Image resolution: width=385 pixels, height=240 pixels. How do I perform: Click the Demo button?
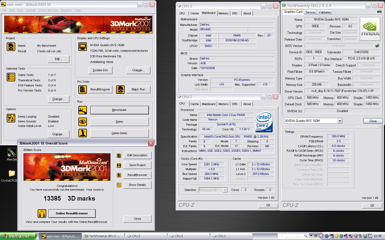point(120,122)
